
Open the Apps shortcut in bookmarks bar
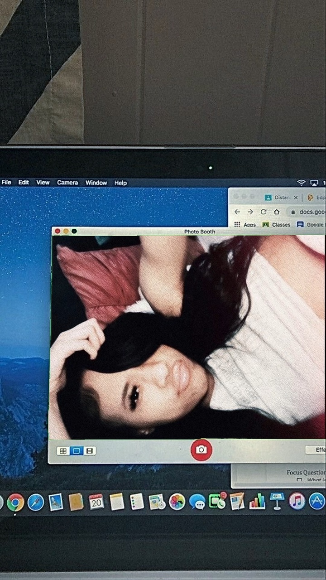tap(245, 225)
